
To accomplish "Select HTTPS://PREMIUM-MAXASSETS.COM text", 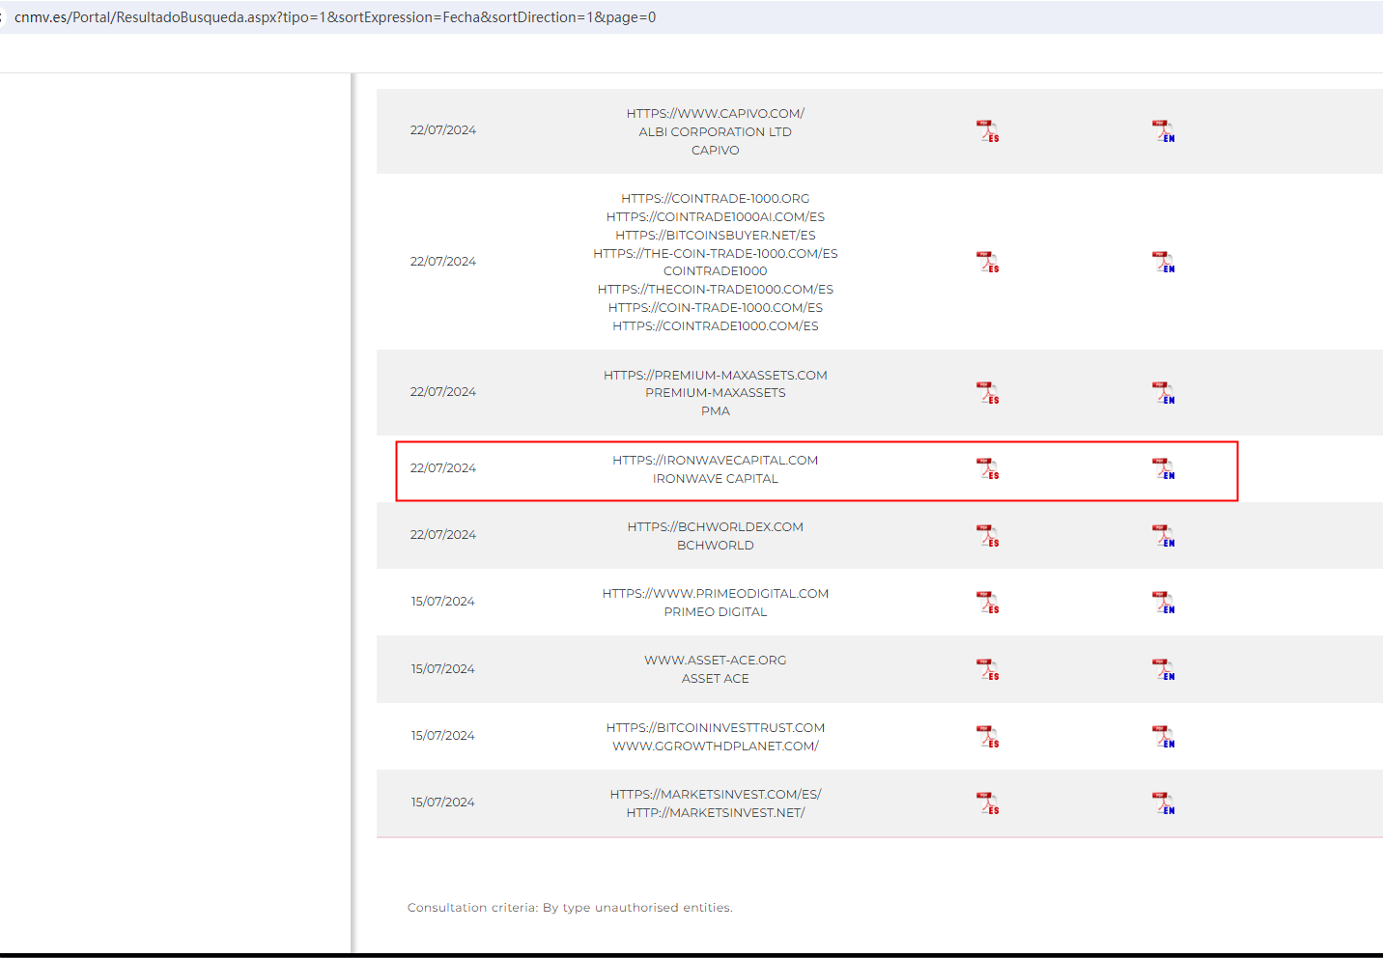I will click(x=716, y=376).
